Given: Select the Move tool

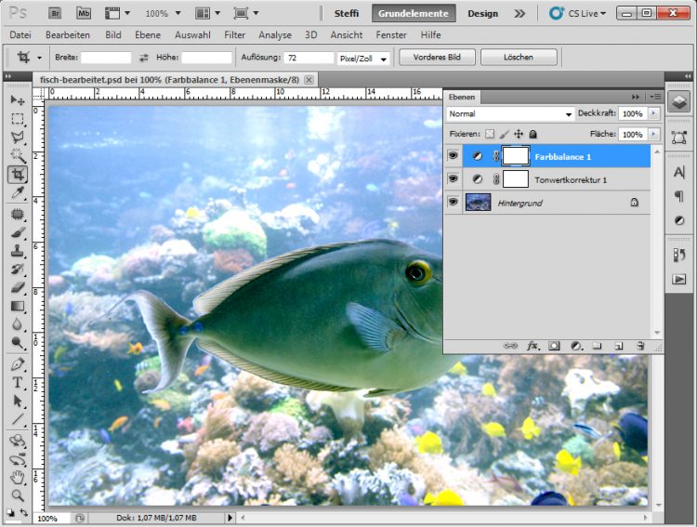Looking at the screenshot, I should click(18, 100).
